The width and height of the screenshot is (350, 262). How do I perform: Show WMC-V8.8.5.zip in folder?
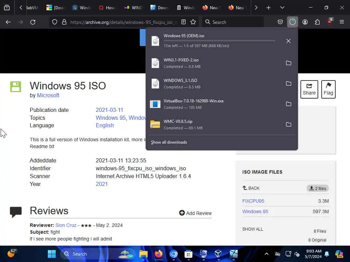click(x=288, y=124)
